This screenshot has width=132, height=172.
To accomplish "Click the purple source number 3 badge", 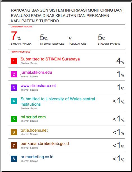I will [x=14, y=88].
